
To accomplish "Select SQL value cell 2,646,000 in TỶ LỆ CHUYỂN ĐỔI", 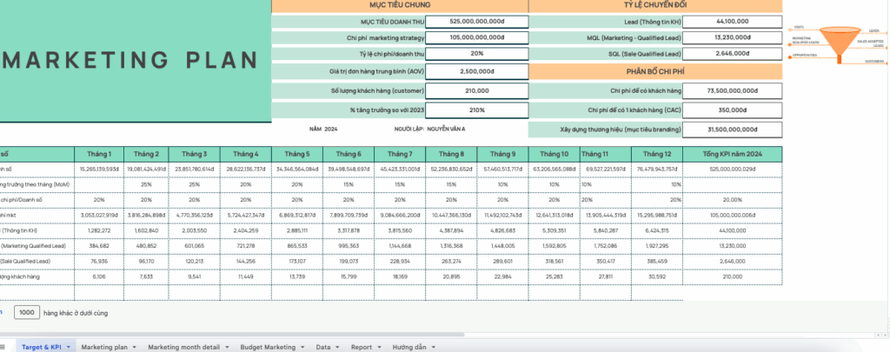I will pos(732,54).
